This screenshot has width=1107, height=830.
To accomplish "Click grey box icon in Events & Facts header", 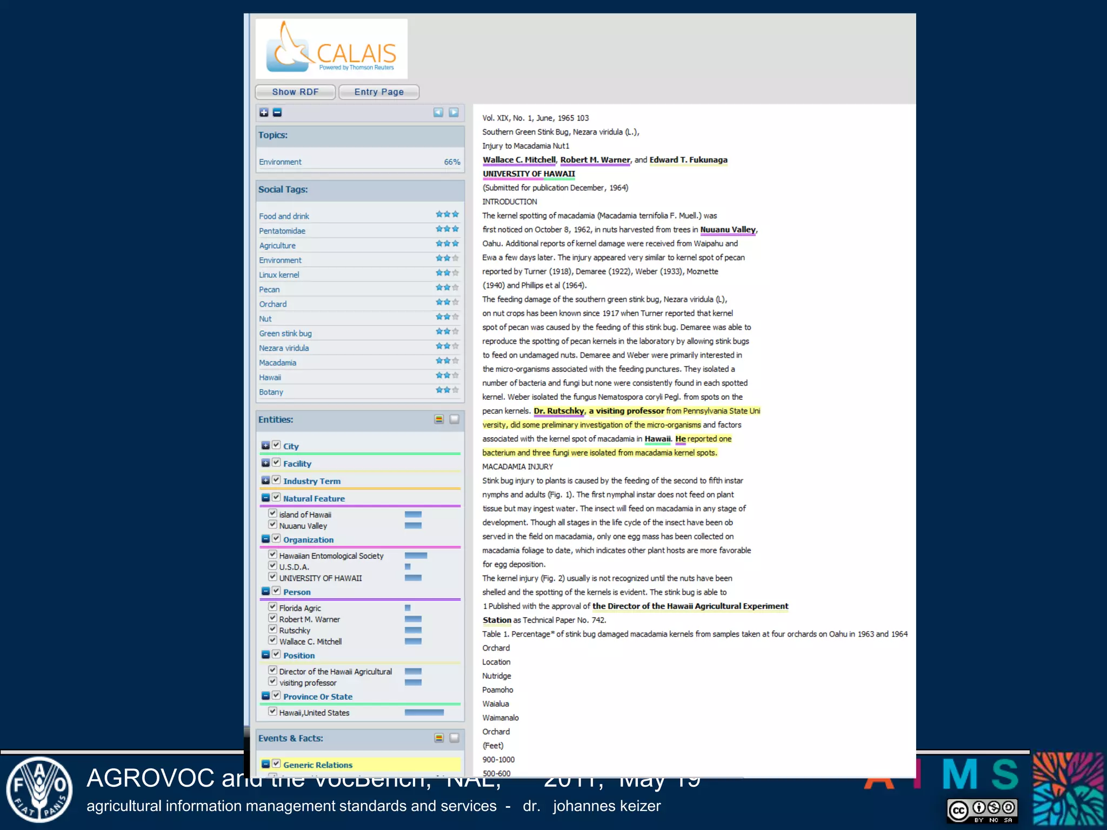I will tap(455, 738).
